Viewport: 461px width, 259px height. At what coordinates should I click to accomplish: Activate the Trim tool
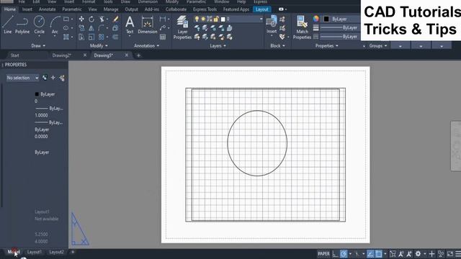pyautogui.click(x=102, y=19)
